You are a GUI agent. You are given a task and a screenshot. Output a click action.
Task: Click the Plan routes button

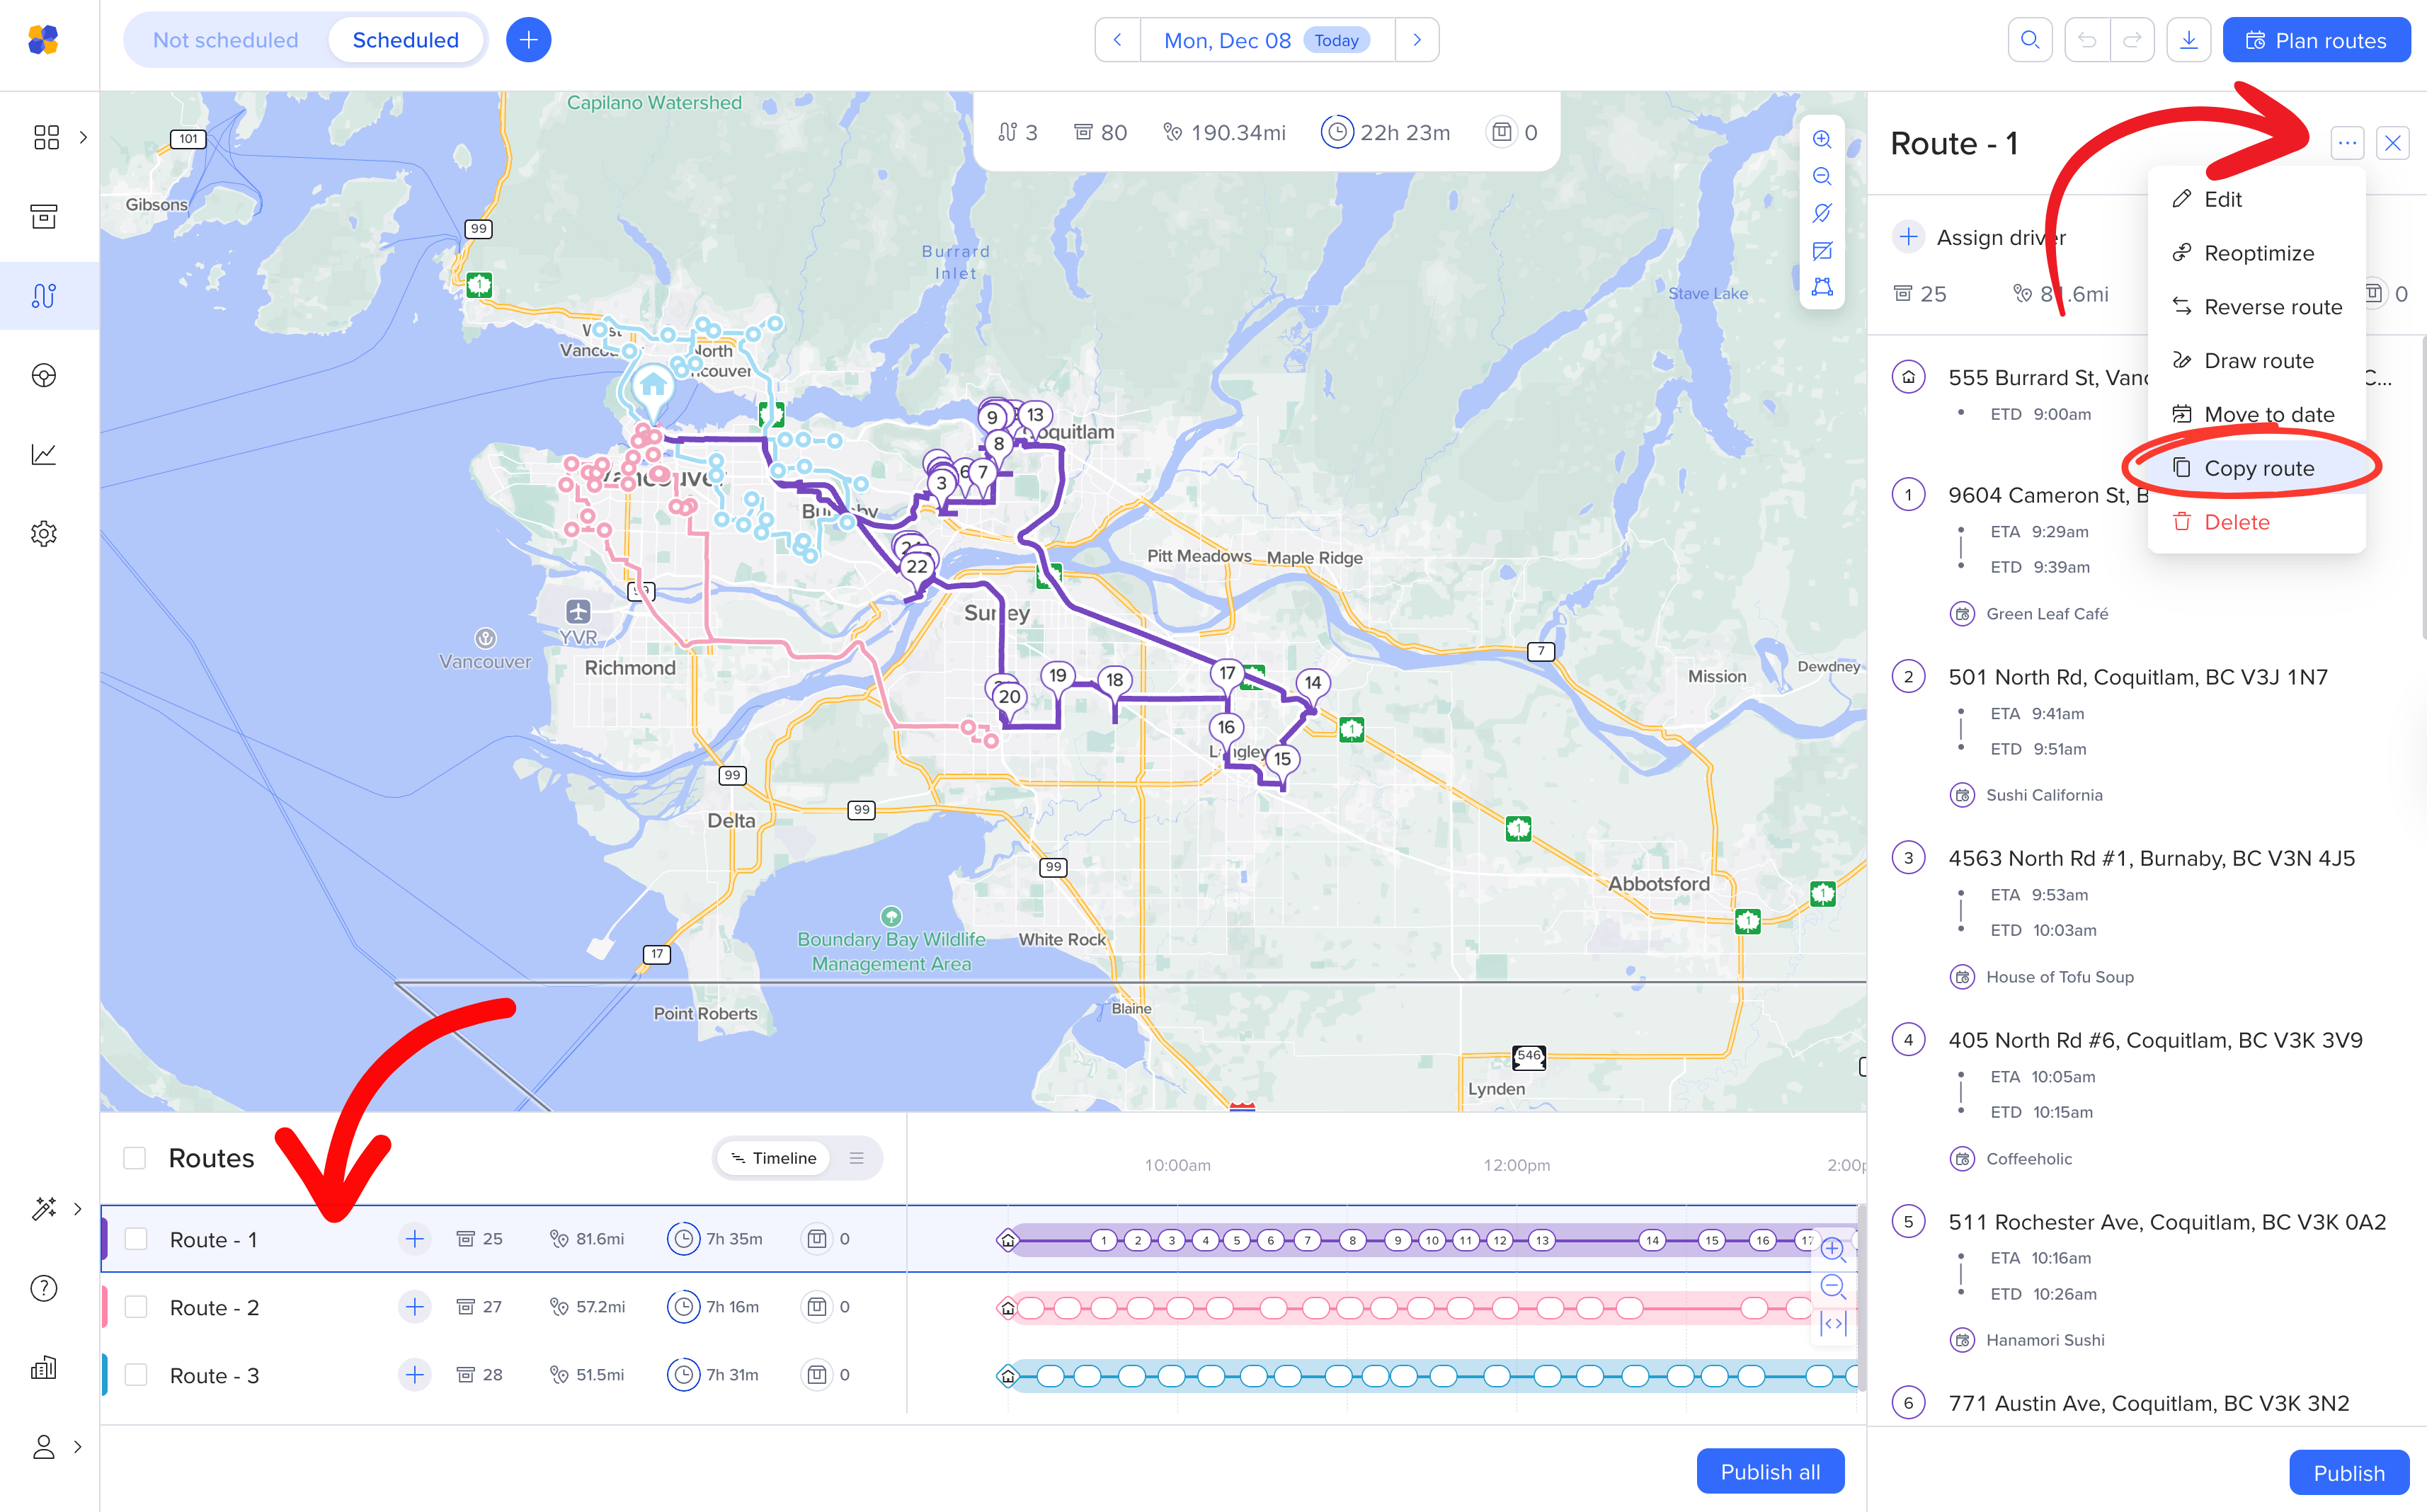tap(2315, 40)
